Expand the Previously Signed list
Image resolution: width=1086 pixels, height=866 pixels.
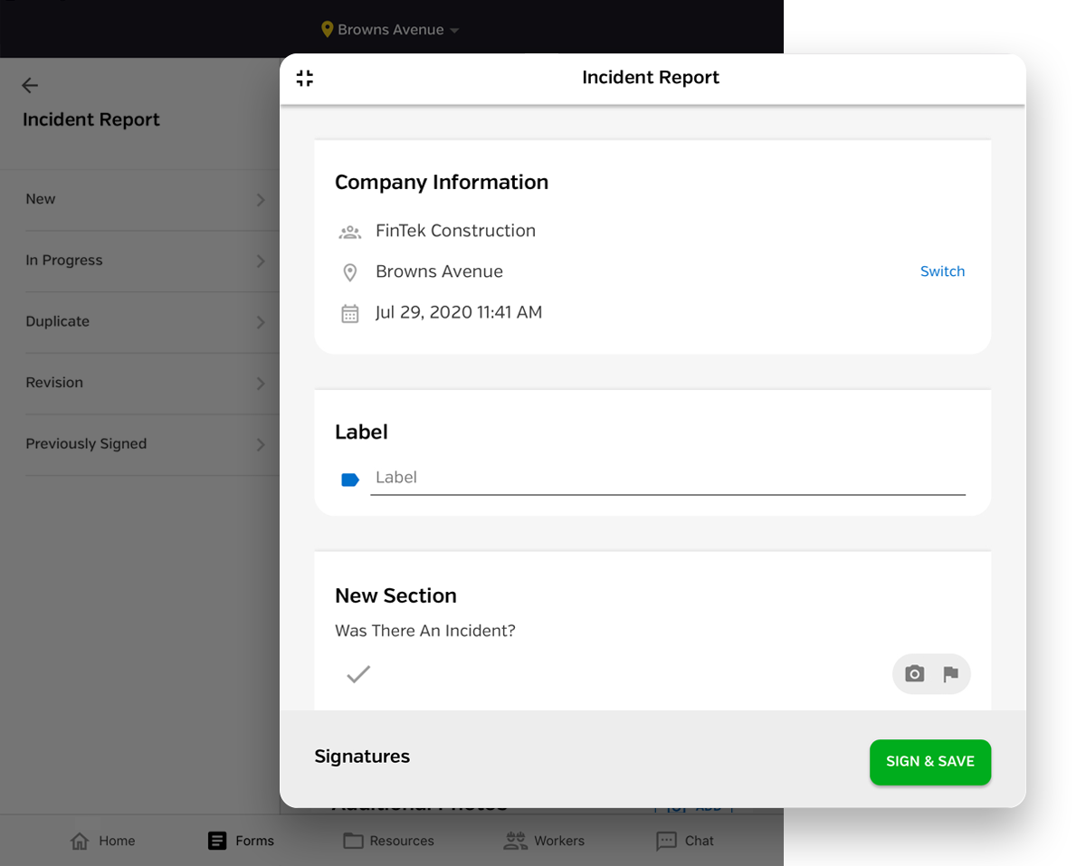click(145, 444)
